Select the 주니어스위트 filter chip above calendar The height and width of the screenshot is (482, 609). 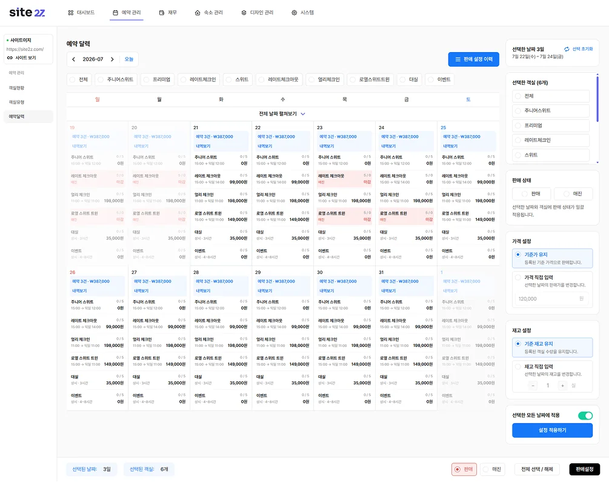point(116,79)
